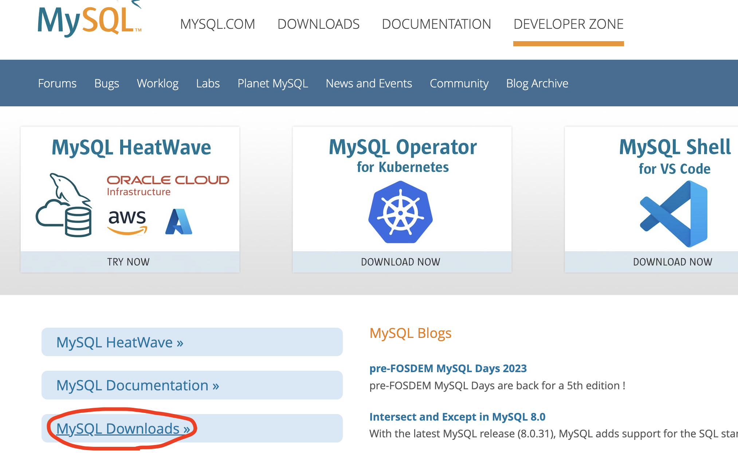Screen dimensions: 738x453
Task: Click the Kubernetes helm wheel icon
Action: tap(400, 212)
